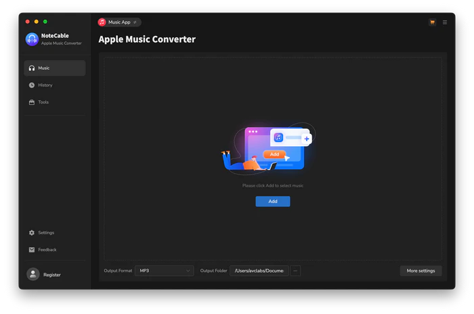This screenshot has width=474, height=314.
Task: Open Settings from the sidebar
Action: click(55, 233)
